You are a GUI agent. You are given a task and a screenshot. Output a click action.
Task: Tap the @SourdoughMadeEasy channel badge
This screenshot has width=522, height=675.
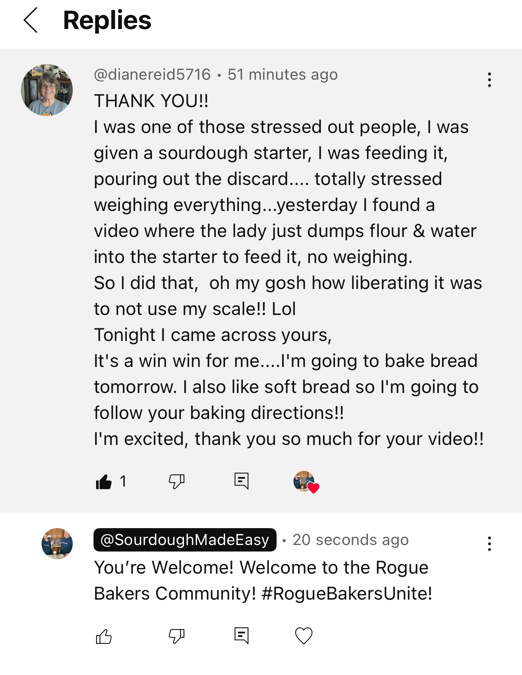[185, 540]
